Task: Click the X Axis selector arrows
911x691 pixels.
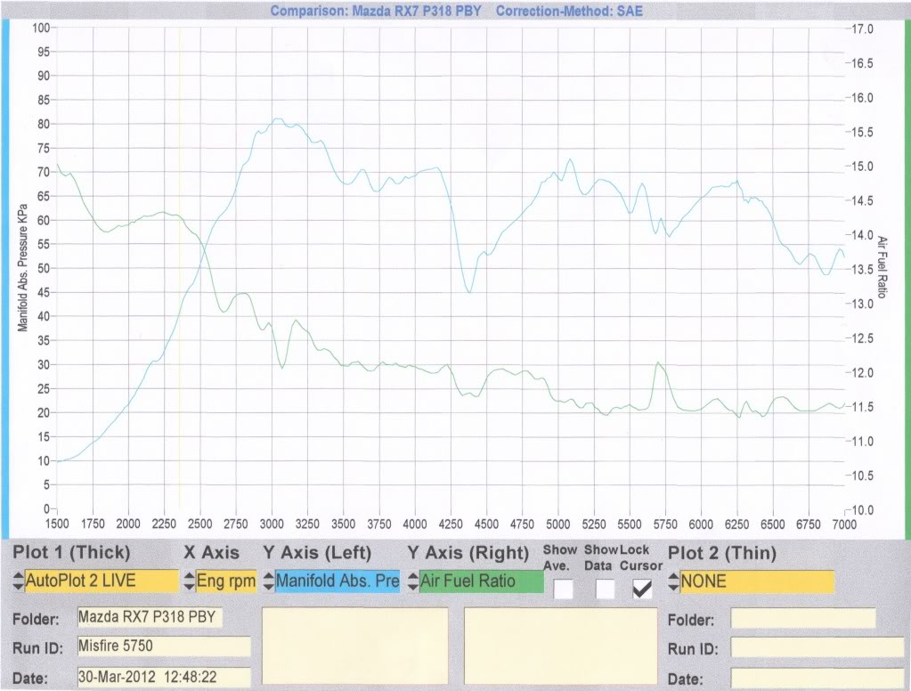Action: [x=189, y=582]
